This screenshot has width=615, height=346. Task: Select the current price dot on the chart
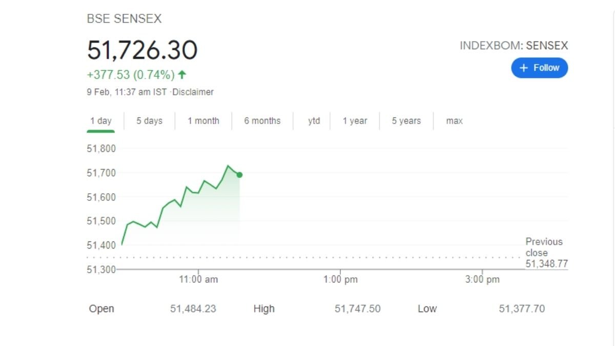(x=239, y=175)
